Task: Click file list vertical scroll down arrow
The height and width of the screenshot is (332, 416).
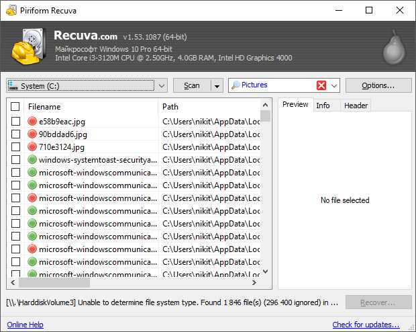Action: (265, 272)
